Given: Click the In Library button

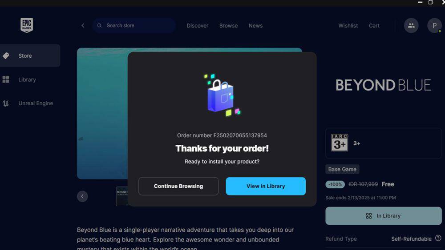Looking at the screenshot, I should tap(384, 216).
